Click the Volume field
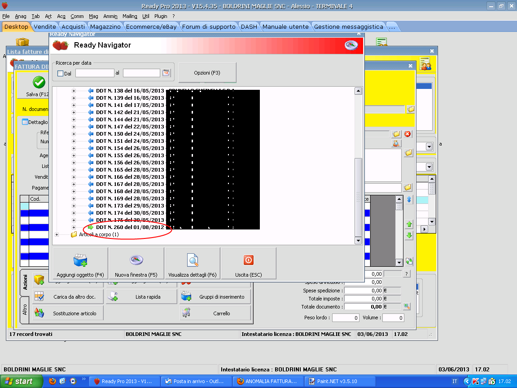Viewport: 517px width, 388px height. click(x=393, y=318)
